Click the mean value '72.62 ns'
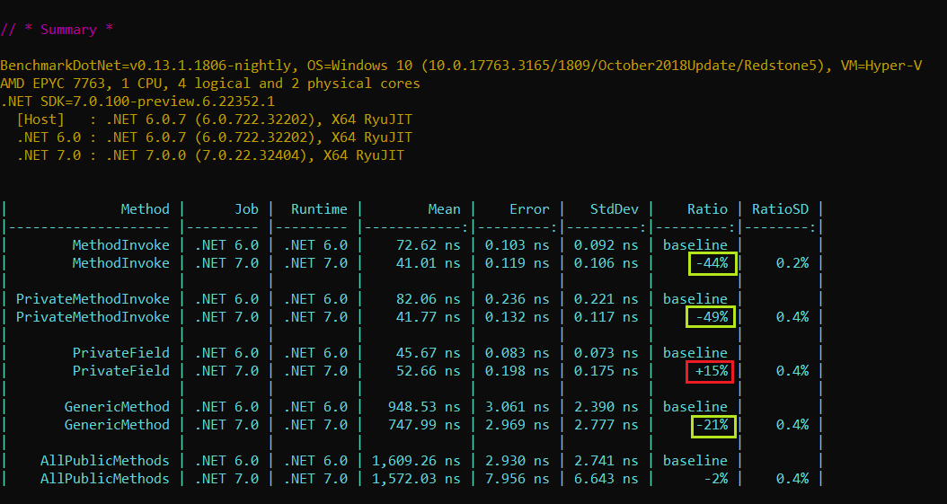 [x=429, y=245]
